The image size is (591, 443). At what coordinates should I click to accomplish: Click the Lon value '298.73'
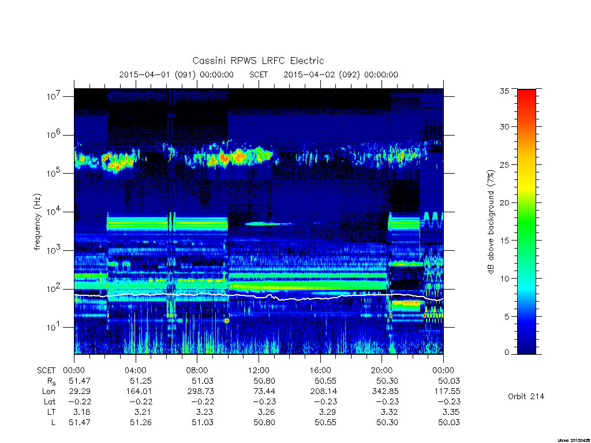(200, 392)
